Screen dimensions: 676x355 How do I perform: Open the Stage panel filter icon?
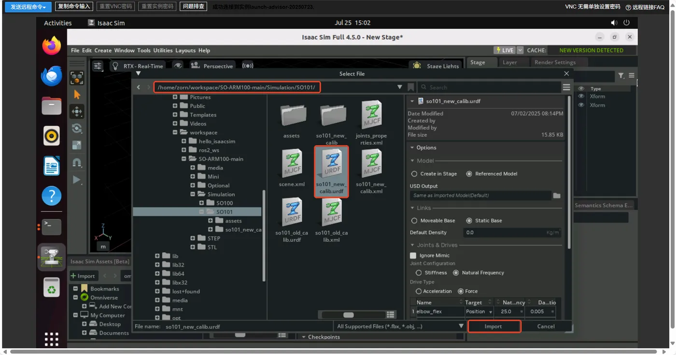point(621,76)
